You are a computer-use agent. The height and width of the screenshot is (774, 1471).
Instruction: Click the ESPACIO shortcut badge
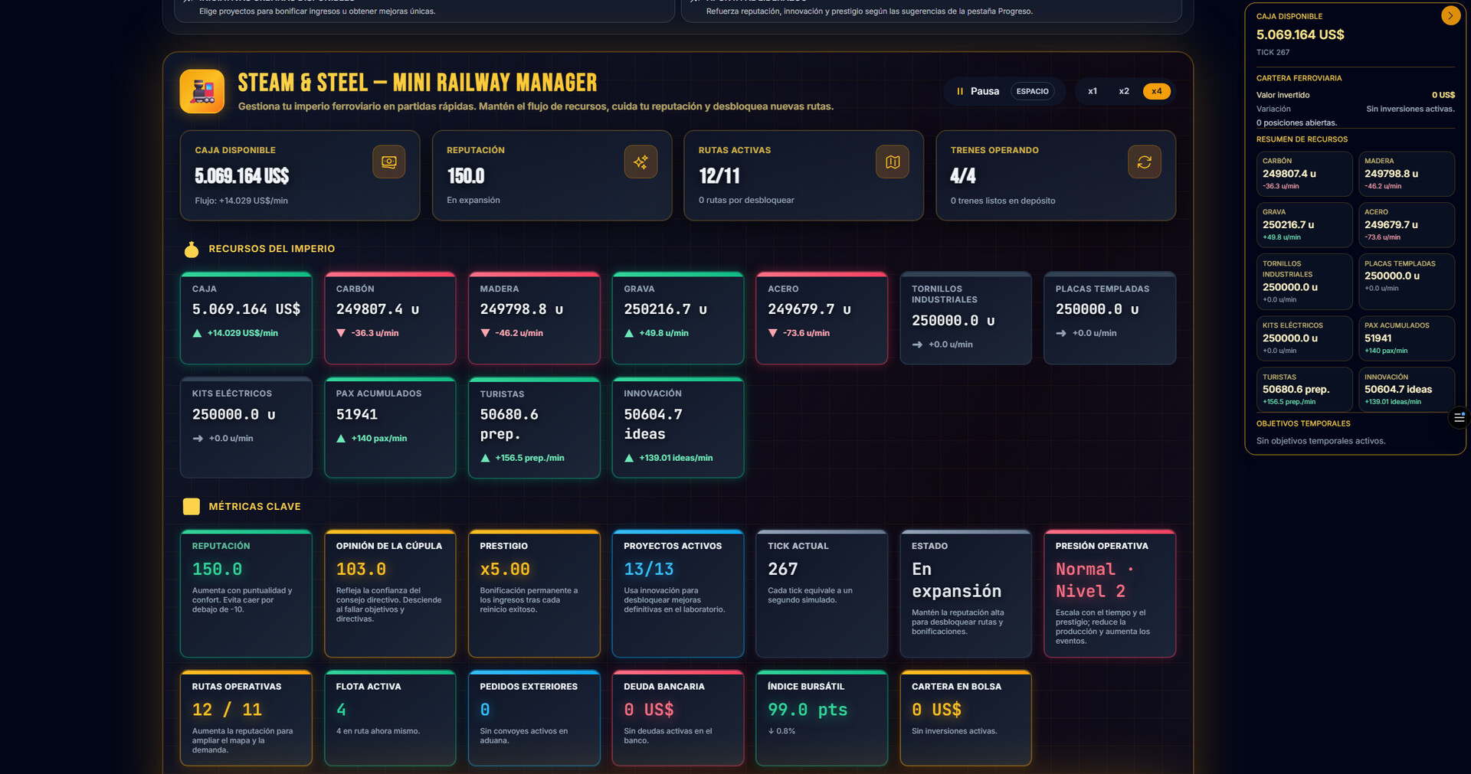point(1032,91)
